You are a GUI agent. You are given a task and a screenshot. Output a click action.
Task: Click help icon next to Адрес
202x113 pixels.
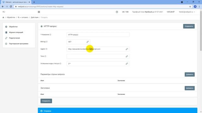46,49
